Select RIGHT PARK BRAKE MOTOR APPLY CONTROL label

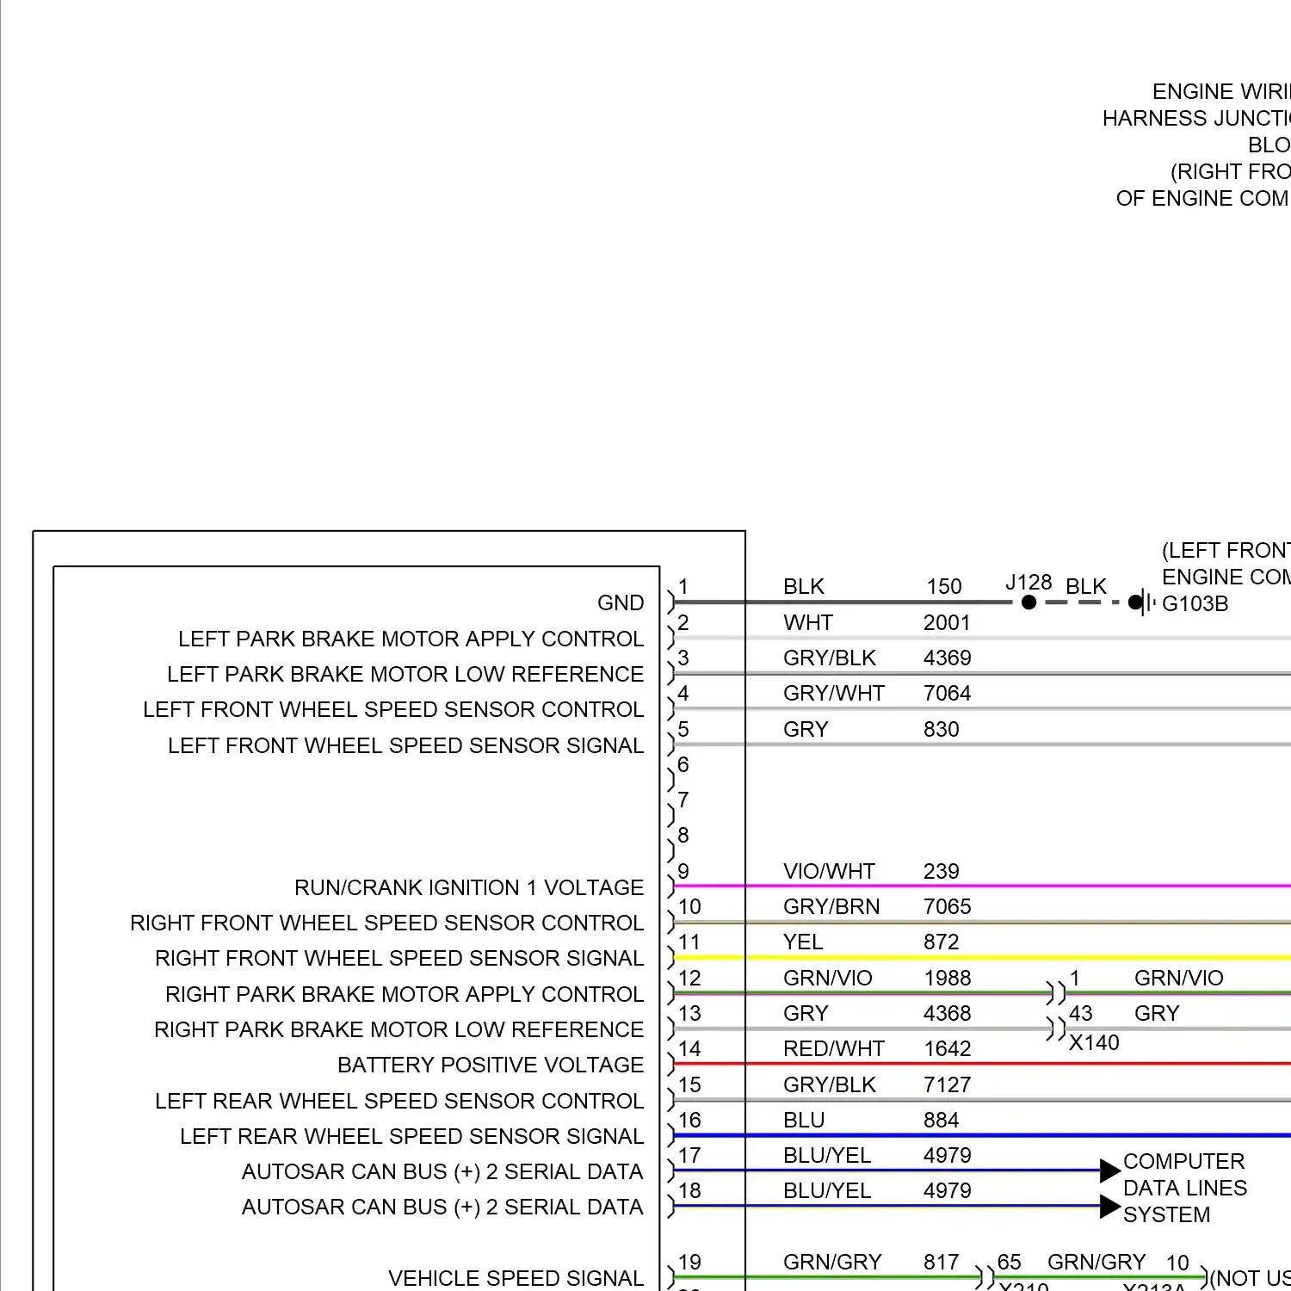405,994
